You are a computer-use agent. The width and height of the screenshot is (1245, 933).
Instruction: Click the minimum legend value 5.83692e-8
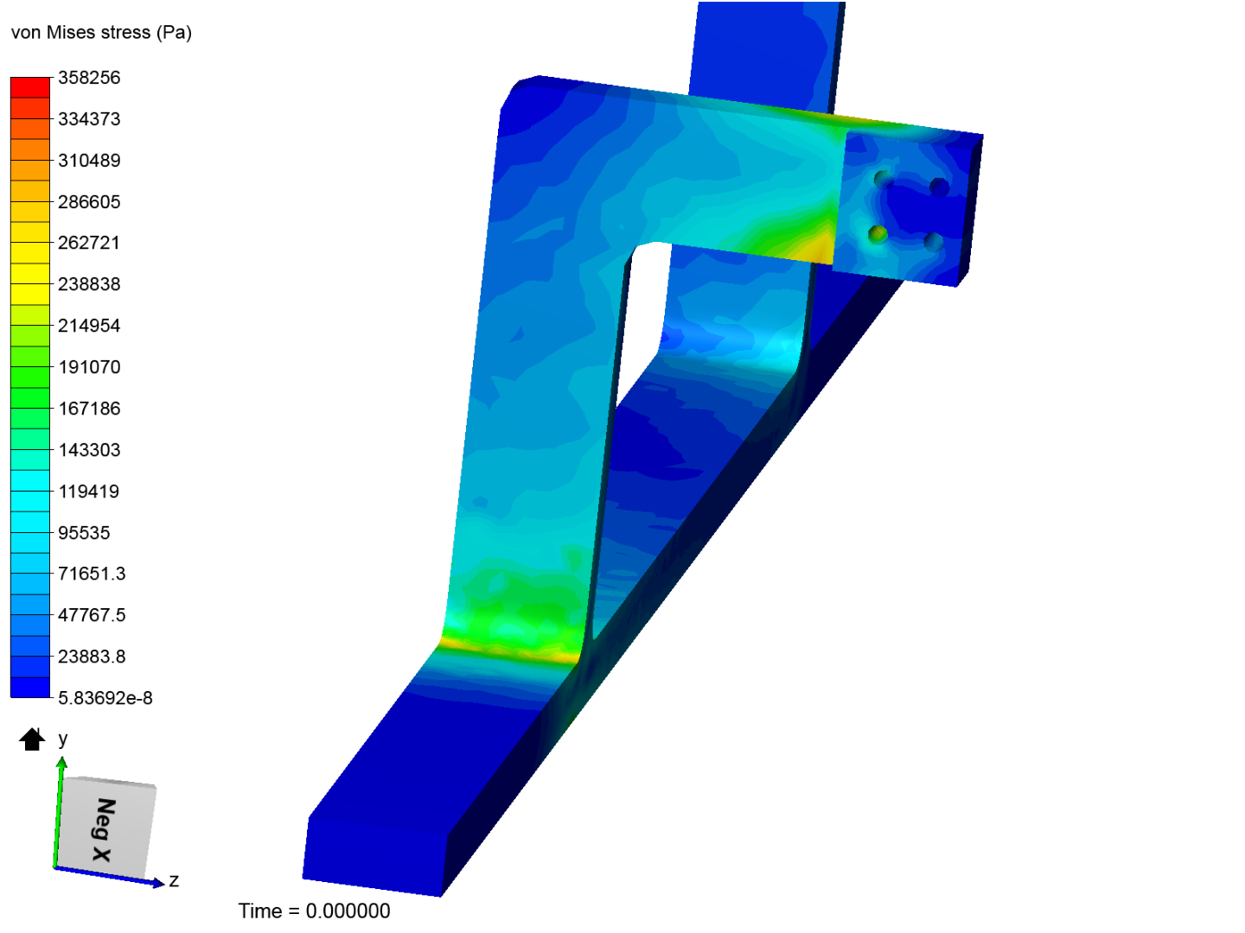coord(105,698)
